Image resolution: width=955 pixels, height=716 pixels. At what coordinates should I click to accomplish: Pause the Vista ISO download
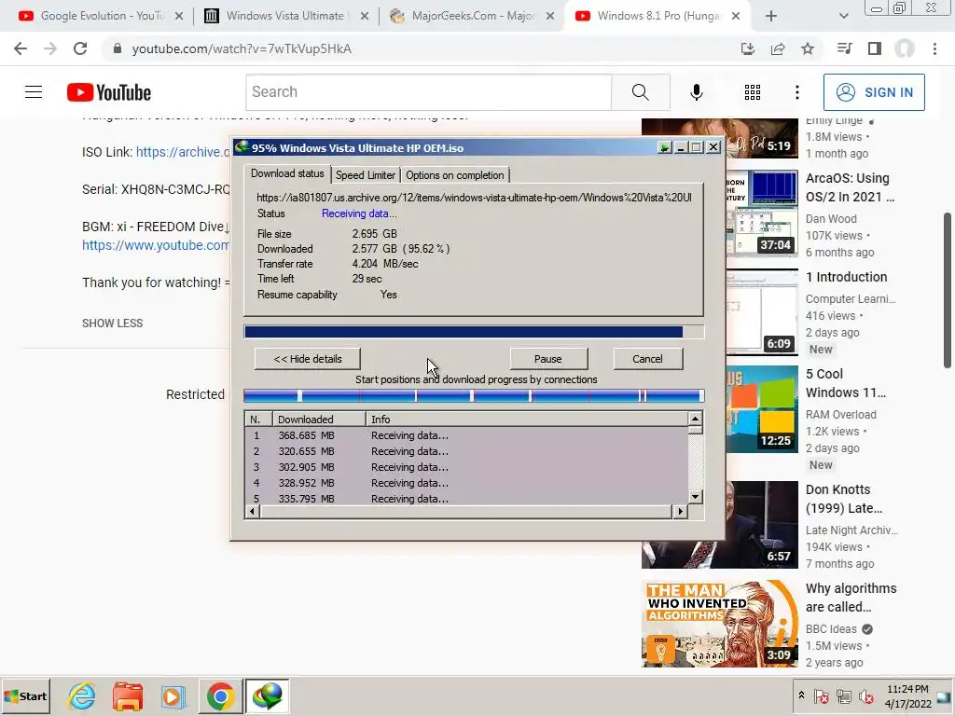click(548, 359)
